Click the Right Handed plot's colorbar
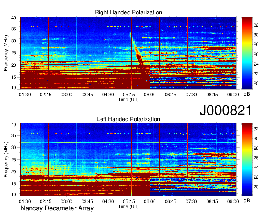Image resolution: width=263 pixels, height=213 pixels. coord(247,53)
